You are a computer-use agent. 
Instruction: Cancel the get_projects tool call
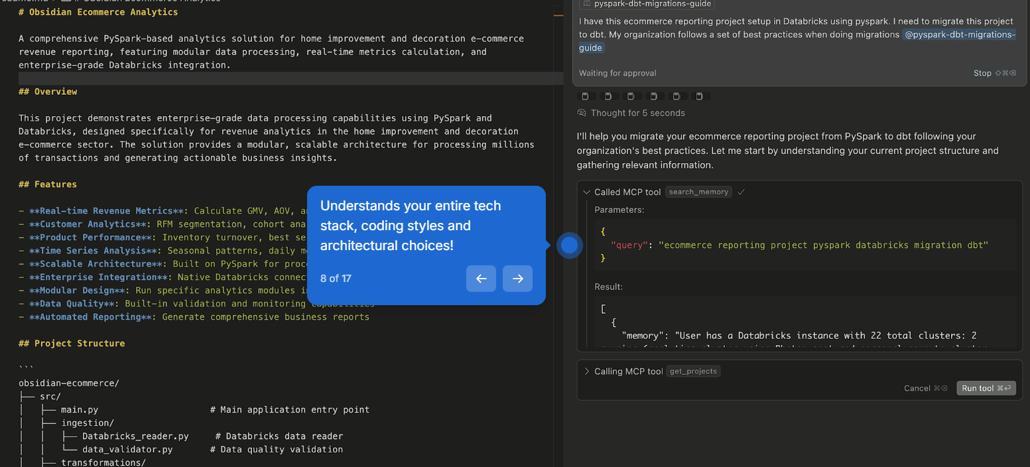[925, 388]
